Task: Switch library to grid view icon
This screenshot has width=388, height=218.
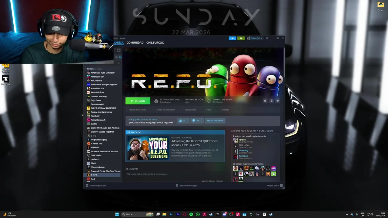Action: 119,50
